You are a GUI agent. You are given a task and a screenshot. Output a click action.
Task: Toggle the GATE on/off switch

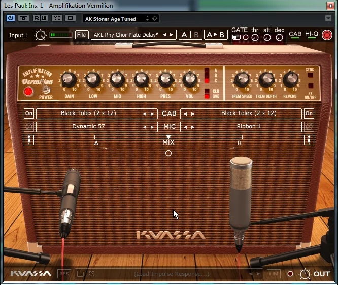[236, 37]
